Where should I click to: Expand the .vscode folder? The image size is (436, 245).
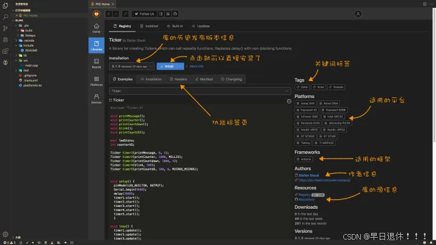pyautogui.click(x=16, y=41)
